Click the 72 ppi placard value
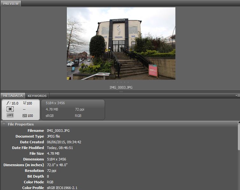Image resolution: width=240 pixels, height=190 pixels. tap(80, 109)
